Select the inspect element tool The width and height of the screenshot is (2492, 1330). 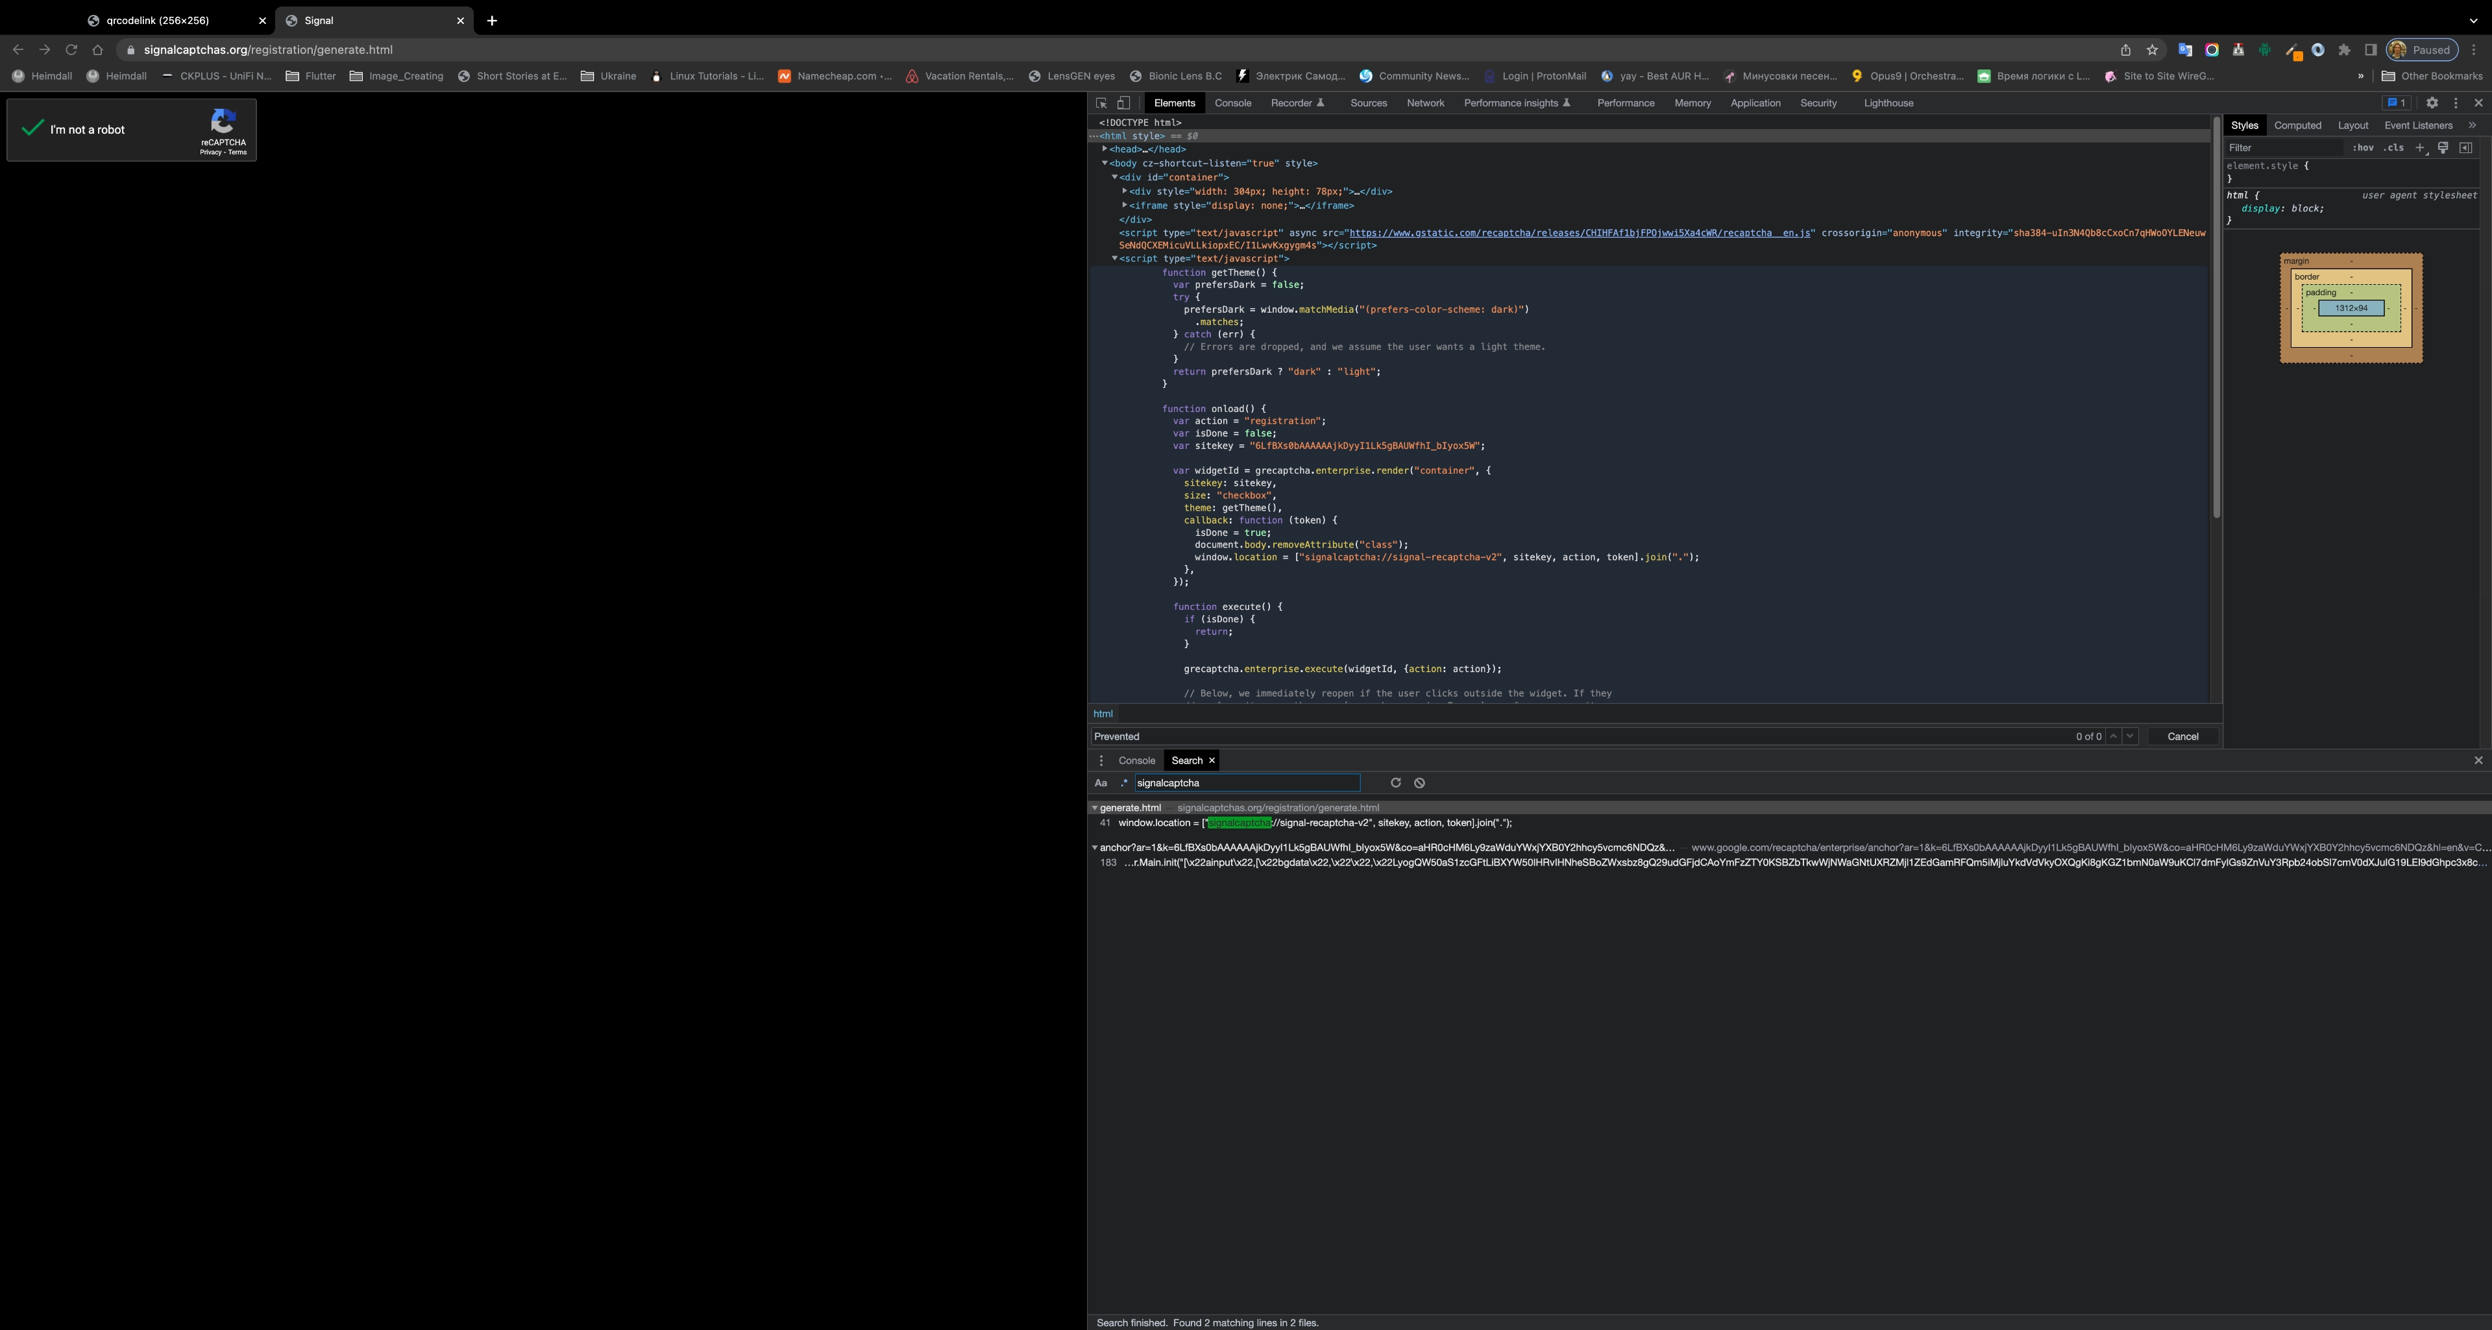[x=1101, y=103]
